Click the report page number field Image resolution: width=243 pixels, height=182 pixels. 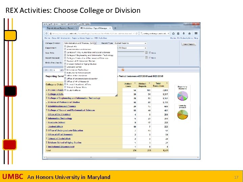[56, 70]
